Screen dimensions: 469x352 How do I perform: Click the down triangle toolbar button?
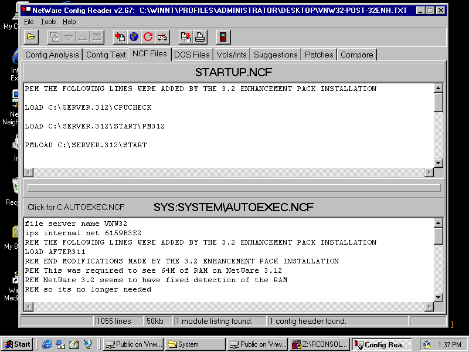pyautogui.click(x=69, y=37)
